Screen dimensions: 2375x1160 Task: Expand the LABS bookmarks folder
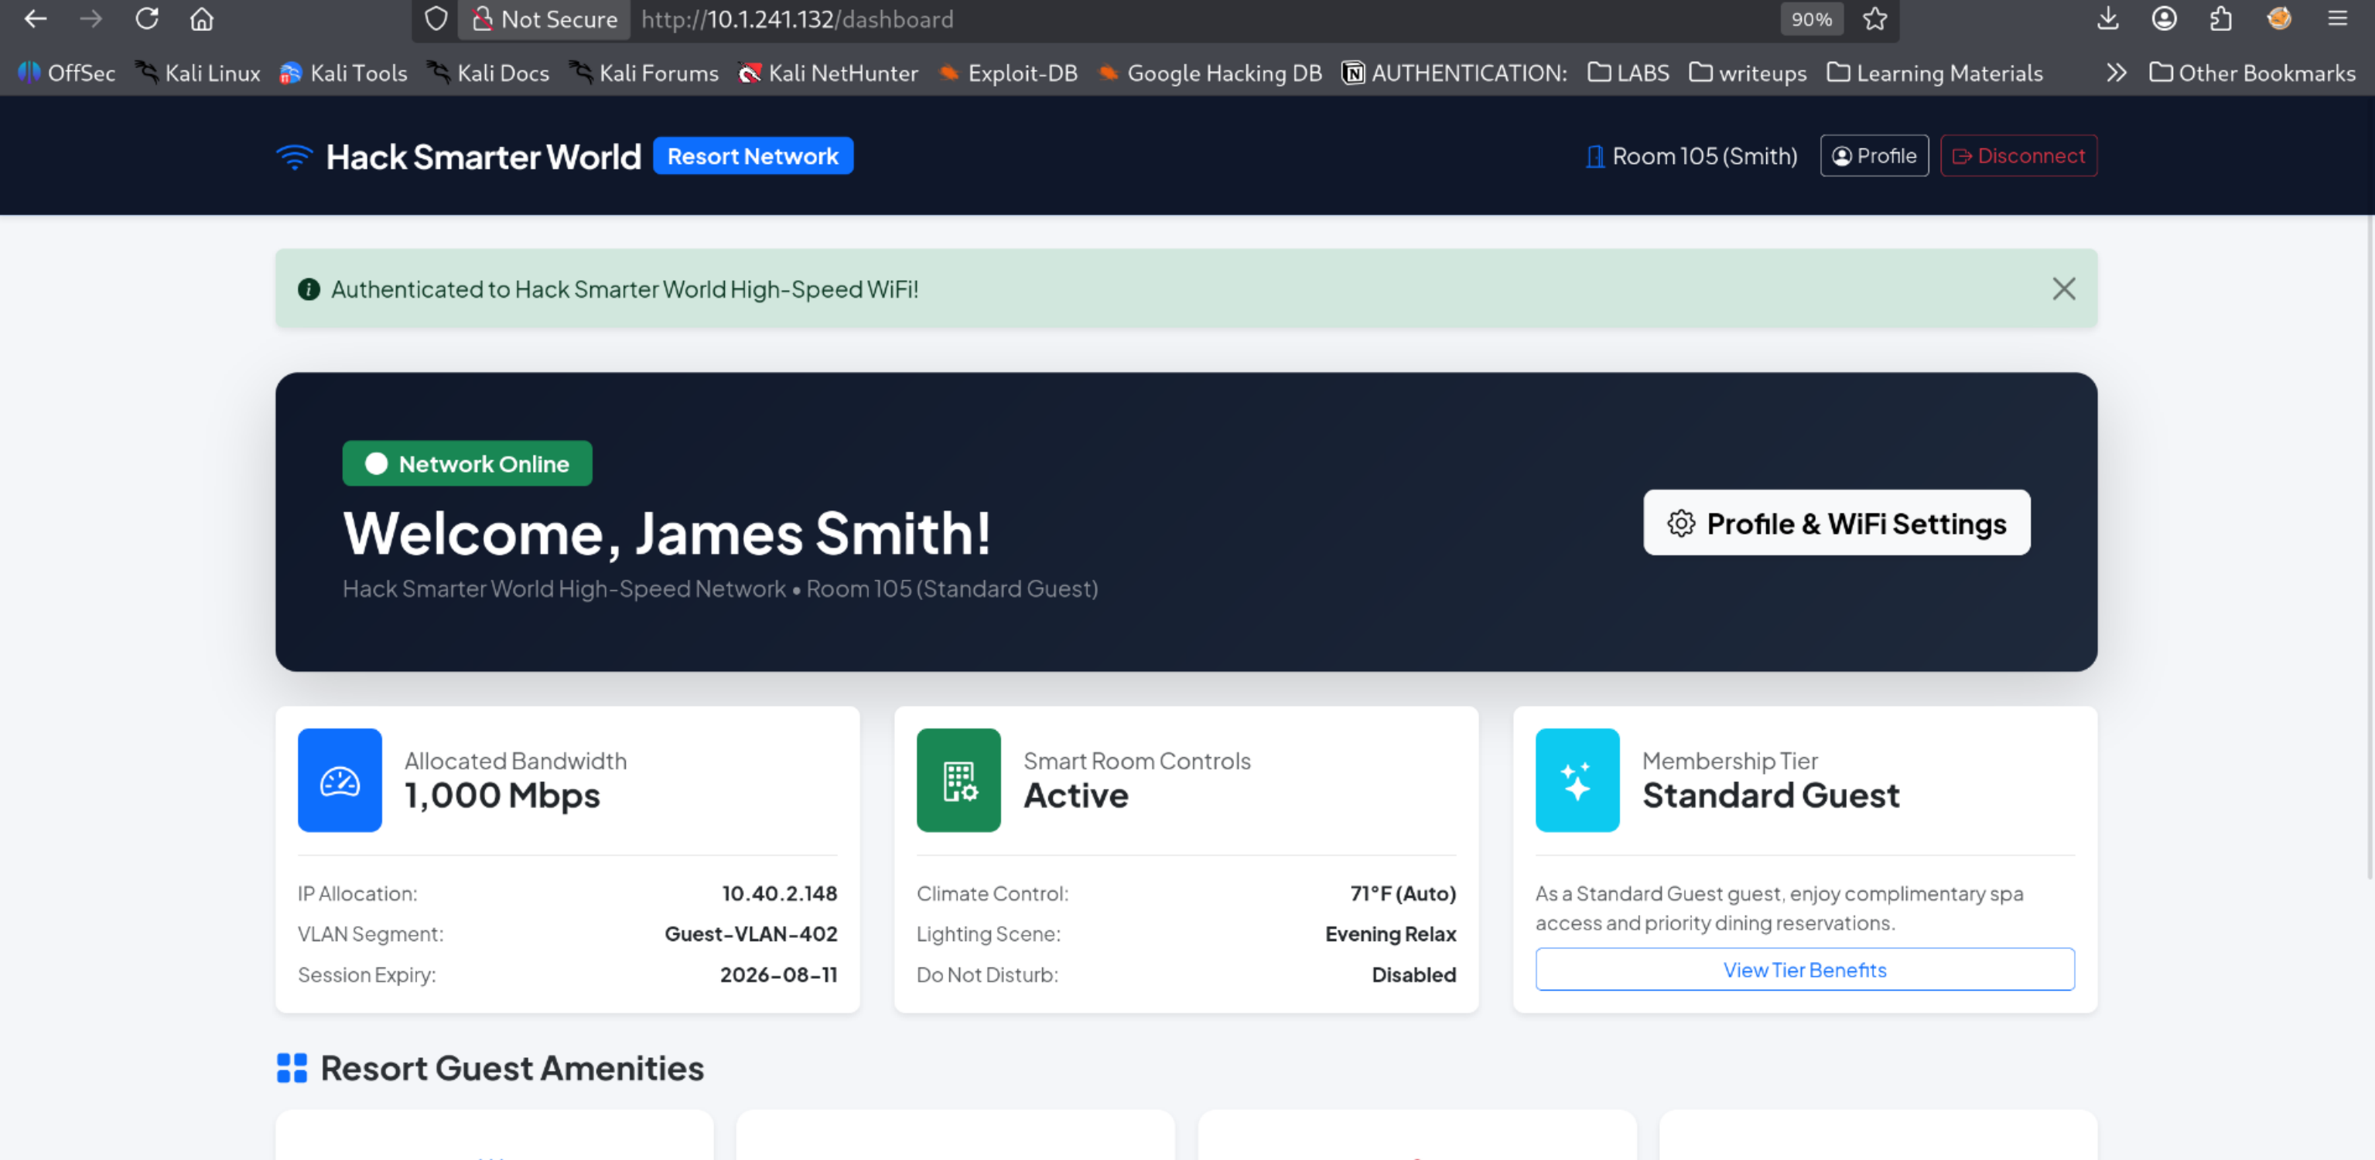coord(1628,73)
